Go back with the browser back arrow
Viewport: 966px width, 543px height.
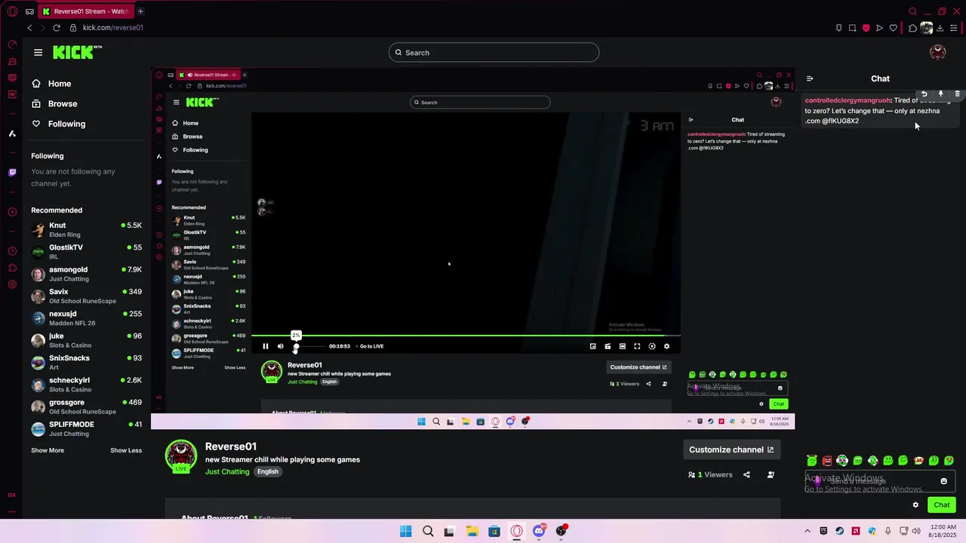pos(29,28)
